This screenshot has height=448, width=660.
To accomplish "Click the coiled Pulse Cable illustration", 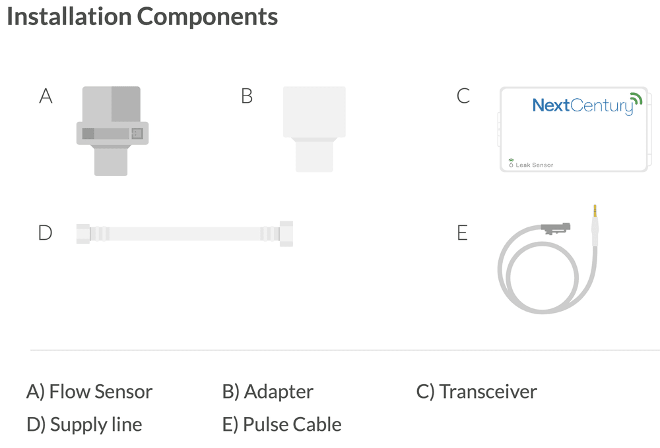I will (548, 259).
